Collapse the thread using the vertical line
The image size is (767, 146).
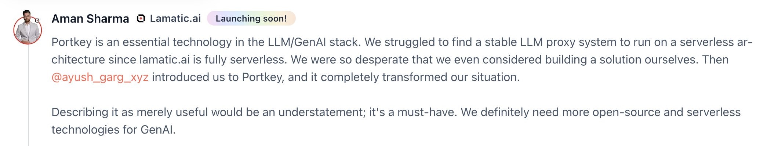point(28,96)
